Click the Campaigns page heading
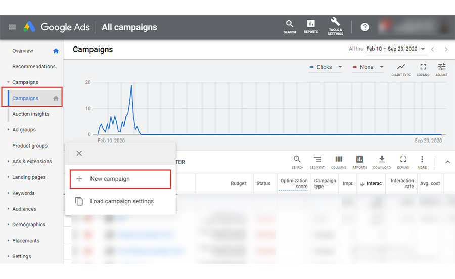The image size is (455, 279). coord(93,50)
